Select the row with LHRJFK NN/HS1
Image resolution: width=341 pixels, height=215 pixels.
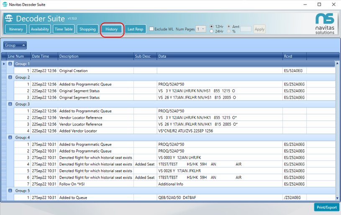(174, 91)
